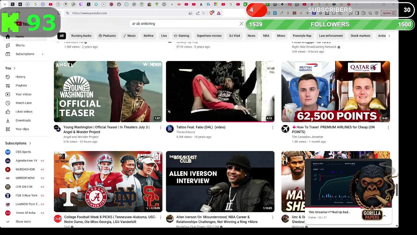Expand Subscriptions section chevron

(x=30, y=143)
